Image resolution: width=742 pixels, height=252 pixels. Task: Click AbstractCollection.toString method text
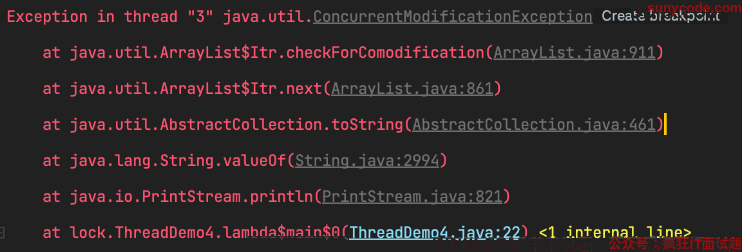pyautogui.click(x=282, y=125)
